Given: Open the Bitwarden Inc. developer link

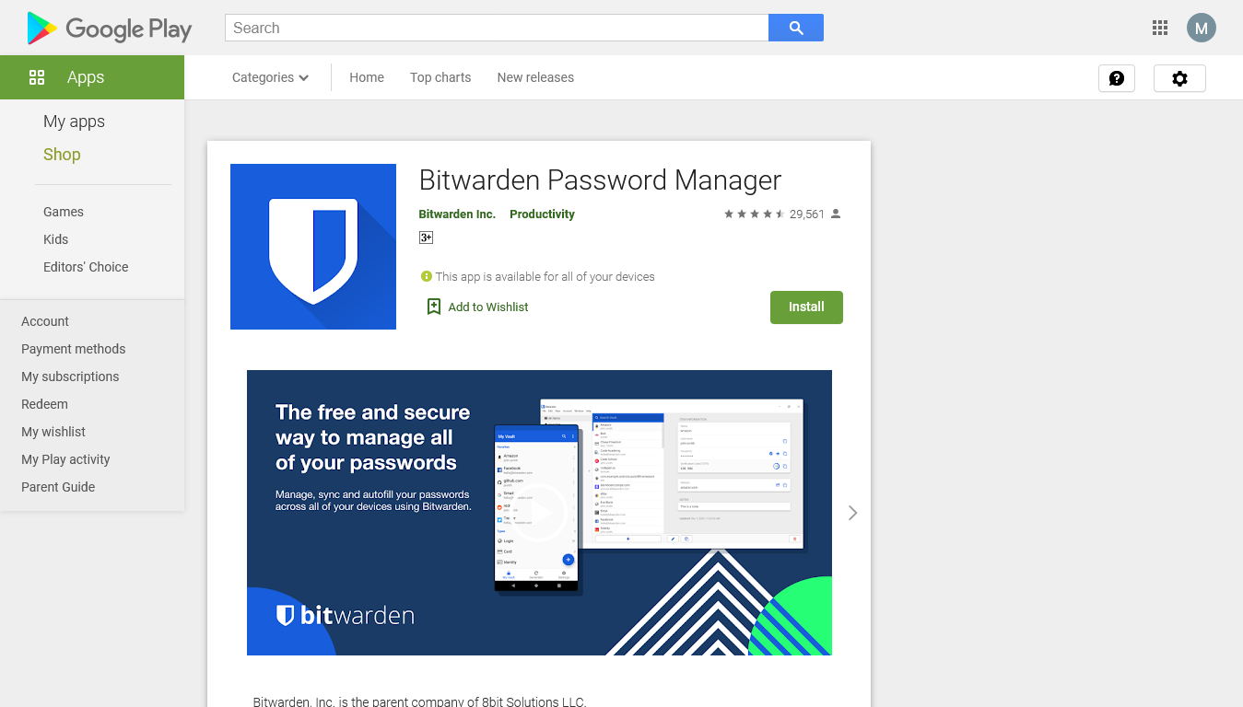Looking at the screenshot, I should 457,214.
